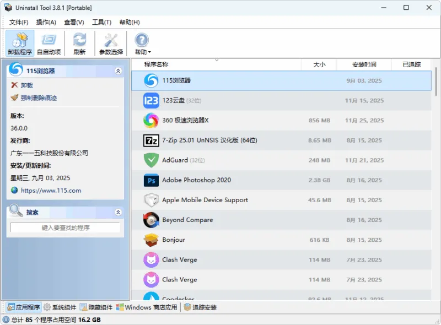
Task: Select the 11月 21, 2025 date cell
Action: 364,160
